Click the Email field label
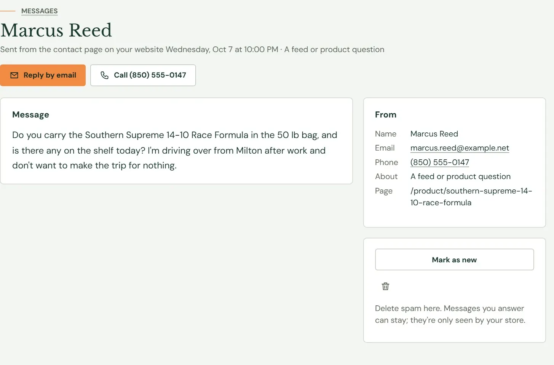 click(x=385, y=148)
